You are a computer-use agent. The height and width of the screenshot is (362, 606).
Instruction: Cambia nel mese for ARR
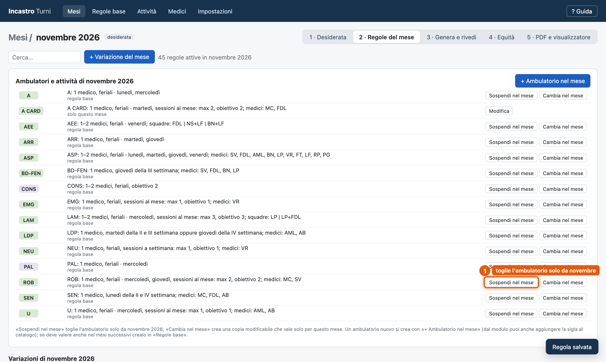563,142
